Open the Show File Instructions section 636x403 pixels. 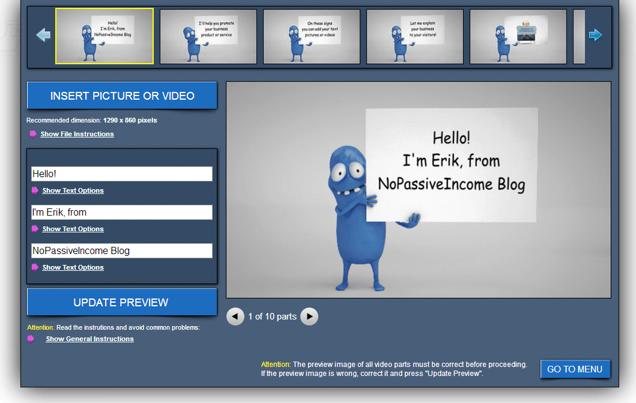(x=77, y=134)
